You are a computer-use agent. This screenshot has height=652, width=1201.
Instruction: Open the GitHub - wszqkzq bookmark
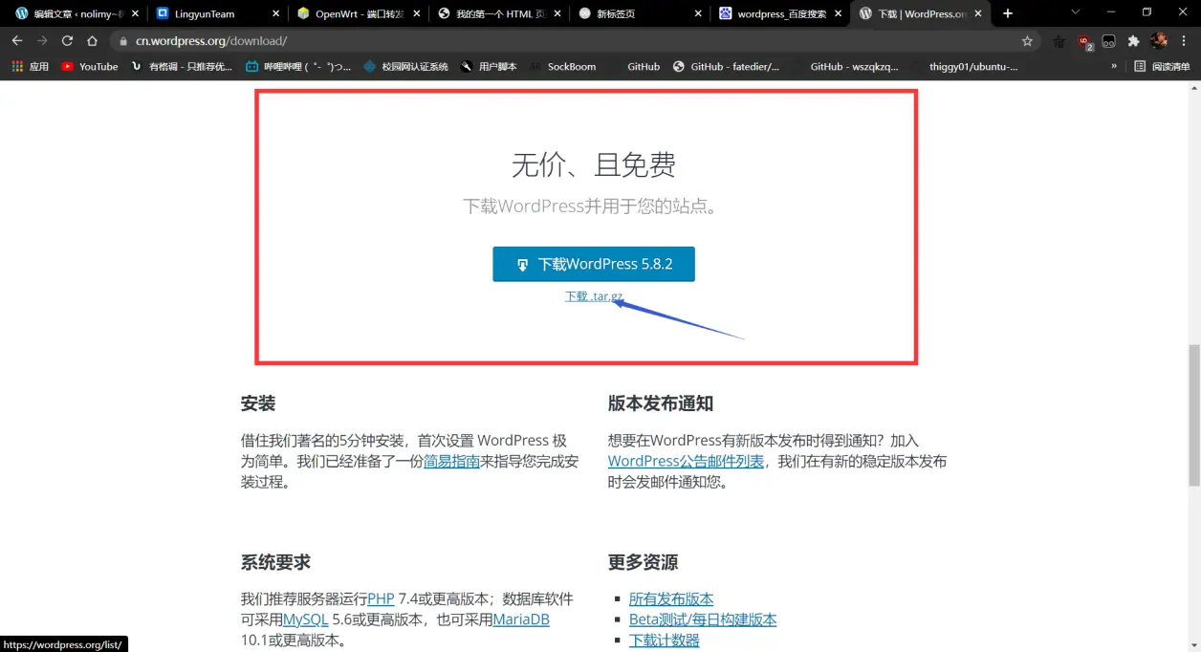pyautogui.click(x=845, y=67)
